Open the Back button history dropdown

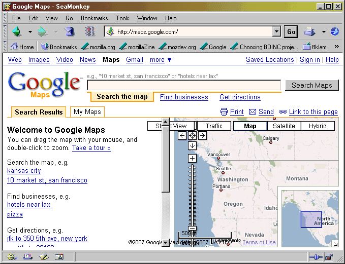[30, 32]
